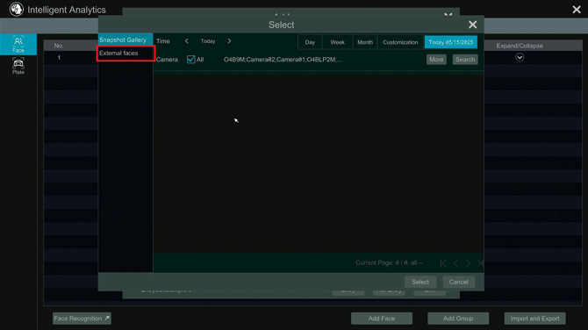Viewport: 588px width, 330px height.
Task: Close the Intelligent Analytics window
Action: [577, 10]
